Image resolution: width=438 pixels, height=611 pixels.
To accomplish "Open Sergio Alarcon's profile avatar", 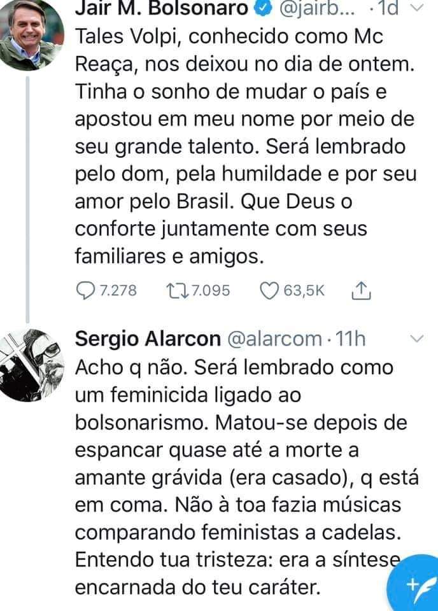I will point(31,365).
